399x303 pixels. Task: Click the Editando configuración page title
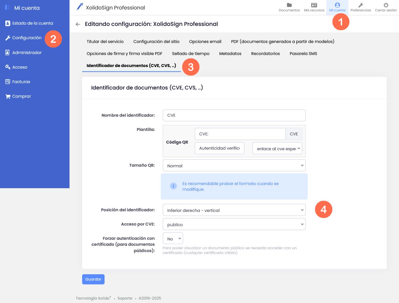pyautogui.click(x=151, y=24)
